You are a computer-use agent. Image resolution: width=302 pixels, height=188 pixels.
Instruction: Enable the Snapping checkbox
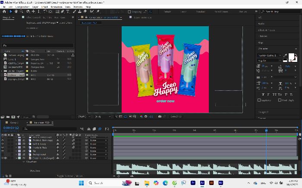(x=129, y=12)
